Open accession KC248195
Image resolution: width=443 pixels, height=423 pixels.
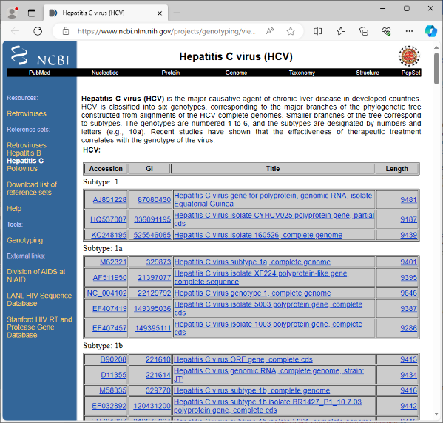coord(109,235)
